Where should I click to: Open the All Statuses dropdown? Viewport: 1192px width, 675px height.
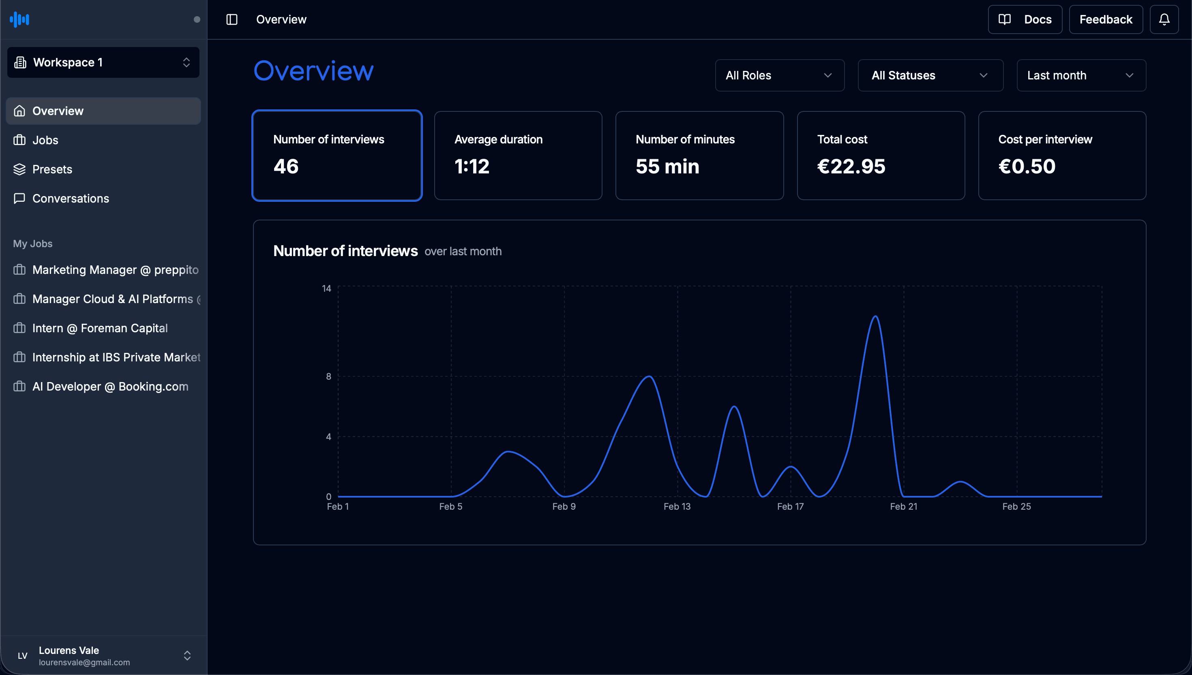(930, 75)
